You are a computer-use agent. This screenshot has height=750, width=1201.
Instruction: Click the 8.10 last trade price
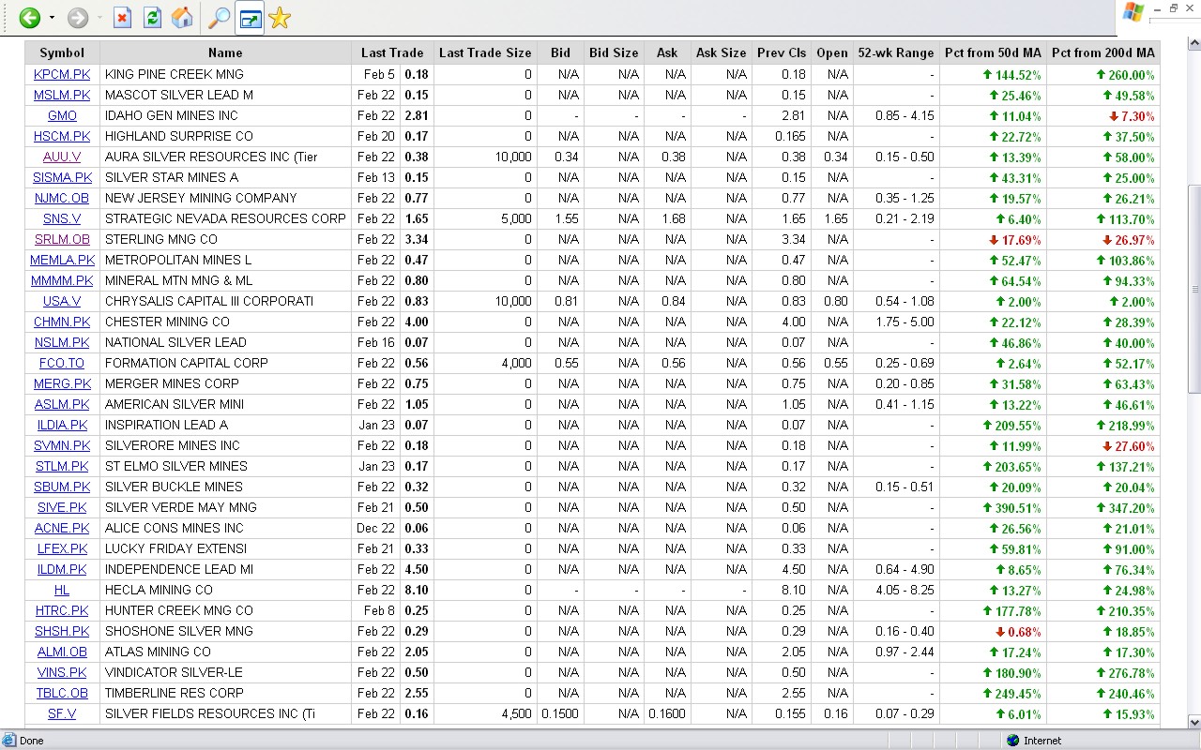click(x=417, y=590)
